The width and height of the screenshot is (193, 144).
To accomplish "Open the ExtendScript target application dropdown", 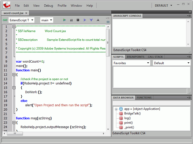I will 21,20.
